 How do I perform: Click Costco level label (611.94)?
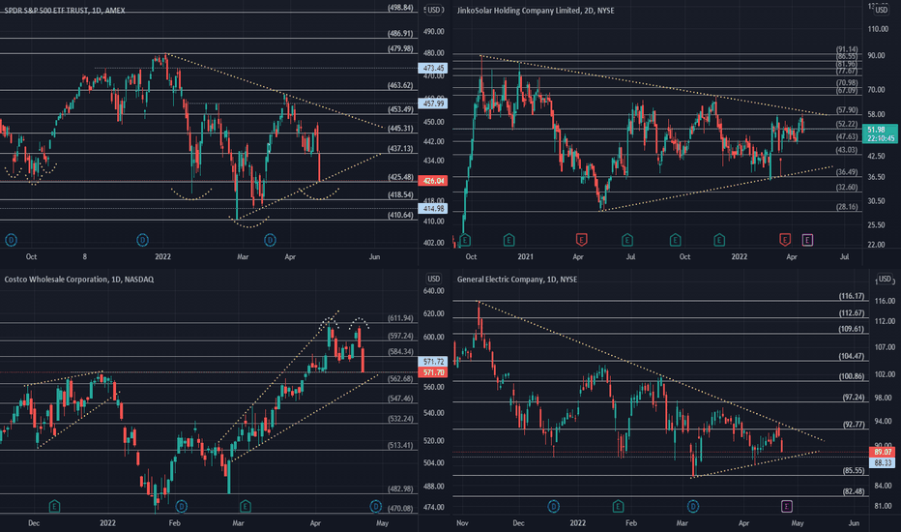(400, 318)
